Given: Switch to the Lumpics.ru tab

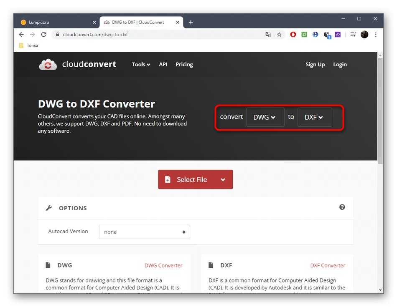Looking at the screenshot, I should [x=54, y=22].
